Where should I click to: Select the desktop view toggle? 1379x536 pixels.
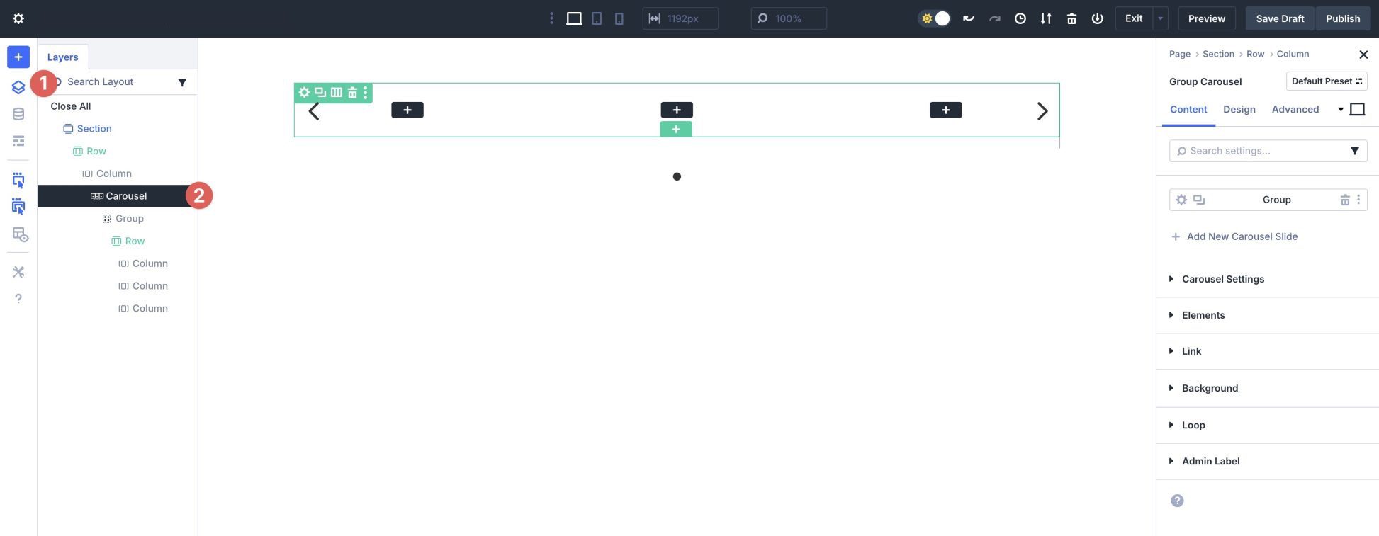tap(574, 18)
